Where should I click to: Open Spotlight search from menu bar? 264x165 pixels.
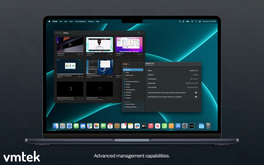[196, 21]
